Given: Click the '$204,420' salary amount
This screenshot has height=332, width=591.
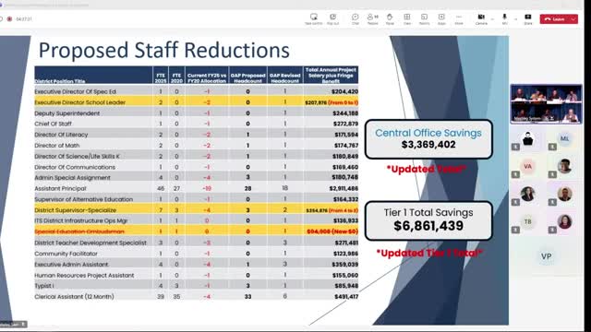Looking at the screenshot, I should [x=344, y=91].
